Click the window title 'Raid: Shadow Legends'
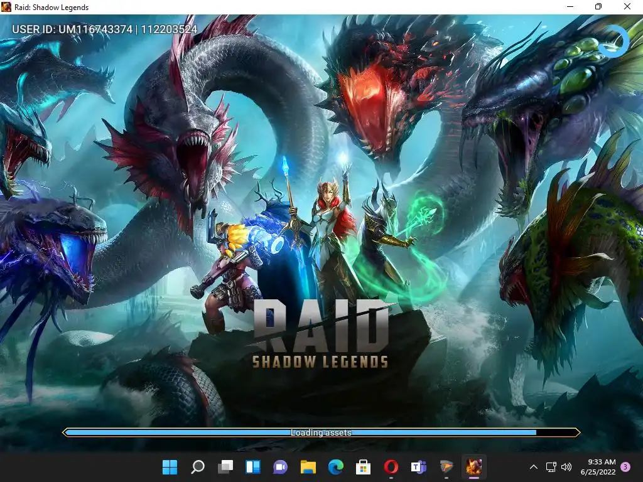Screen dimensions: 643x482 (51, 8)
